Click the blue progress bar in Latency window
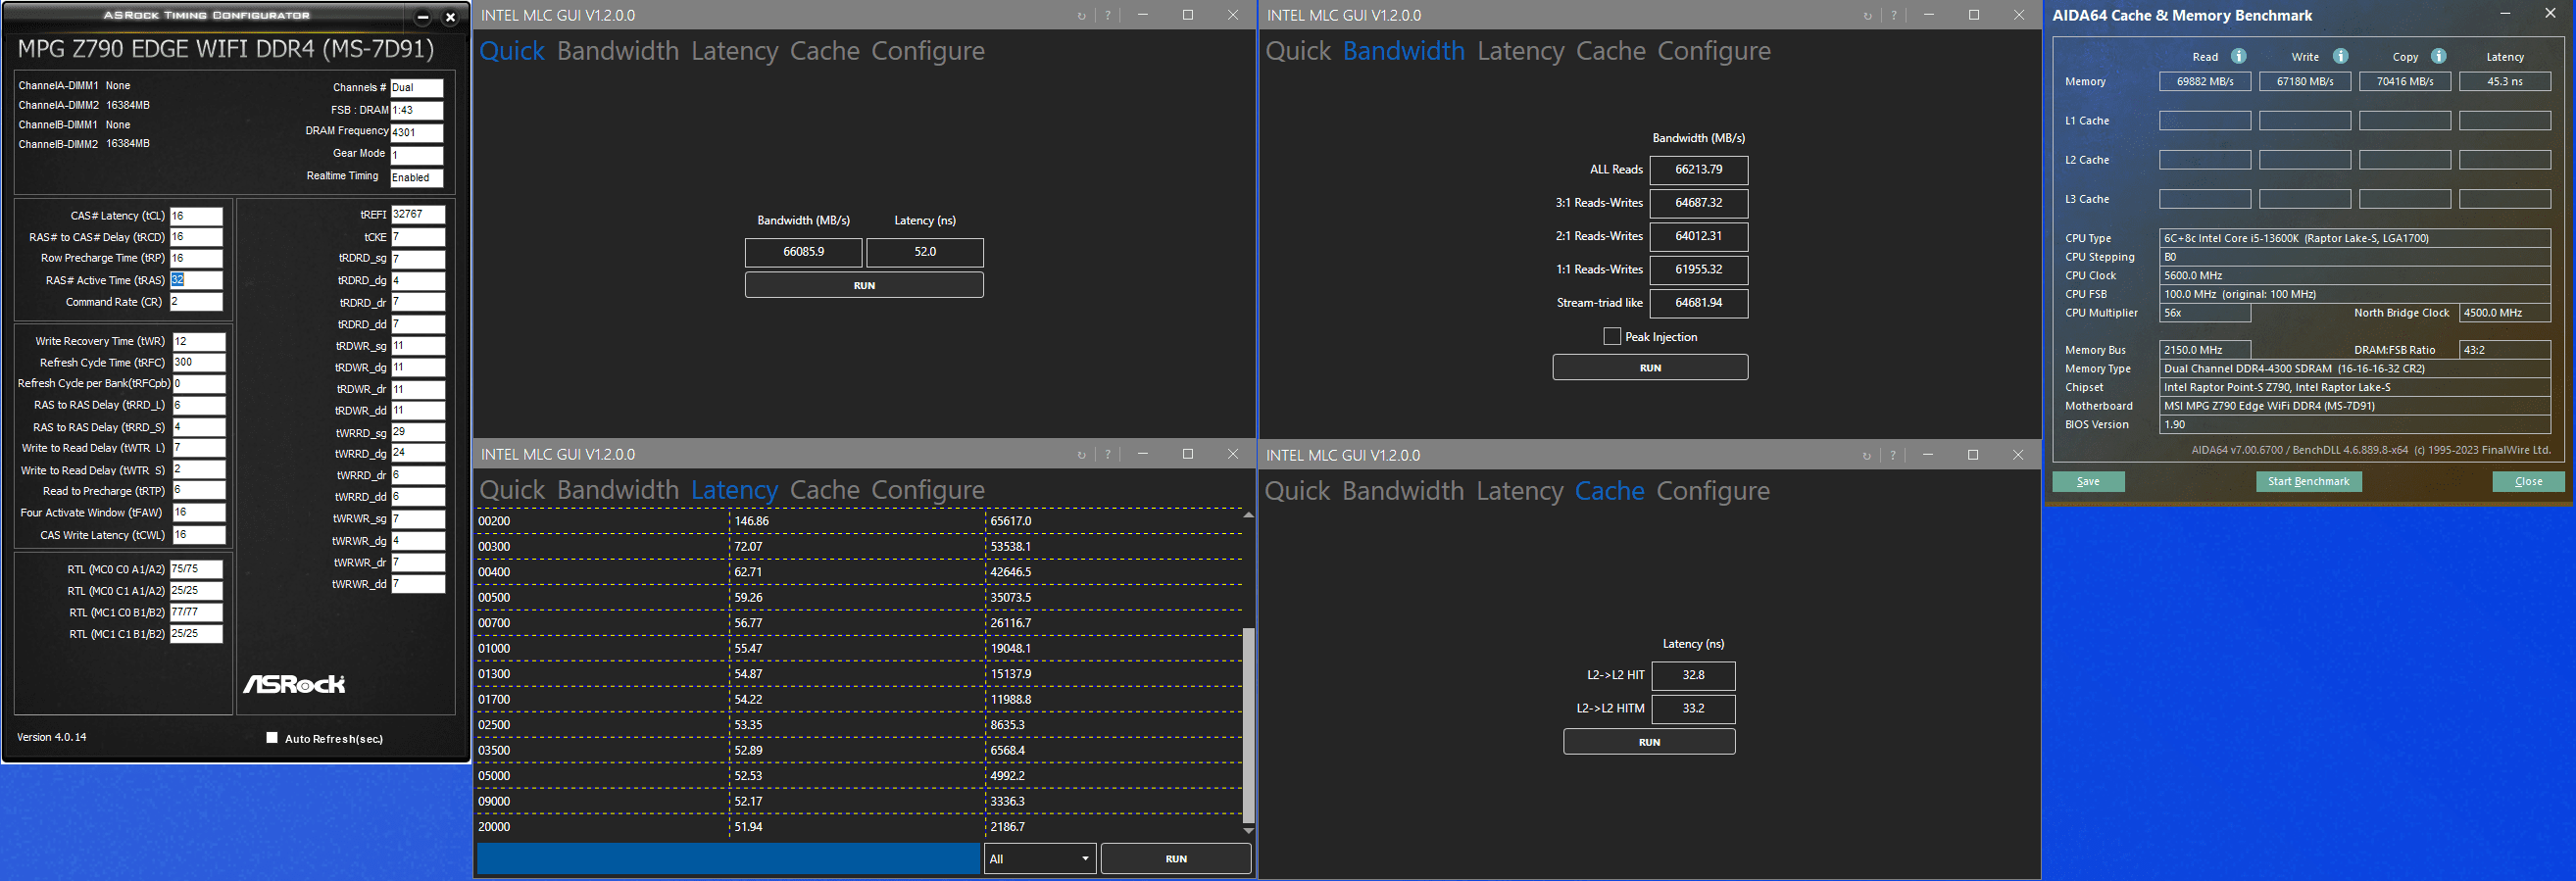 click(x=728, y=859)
